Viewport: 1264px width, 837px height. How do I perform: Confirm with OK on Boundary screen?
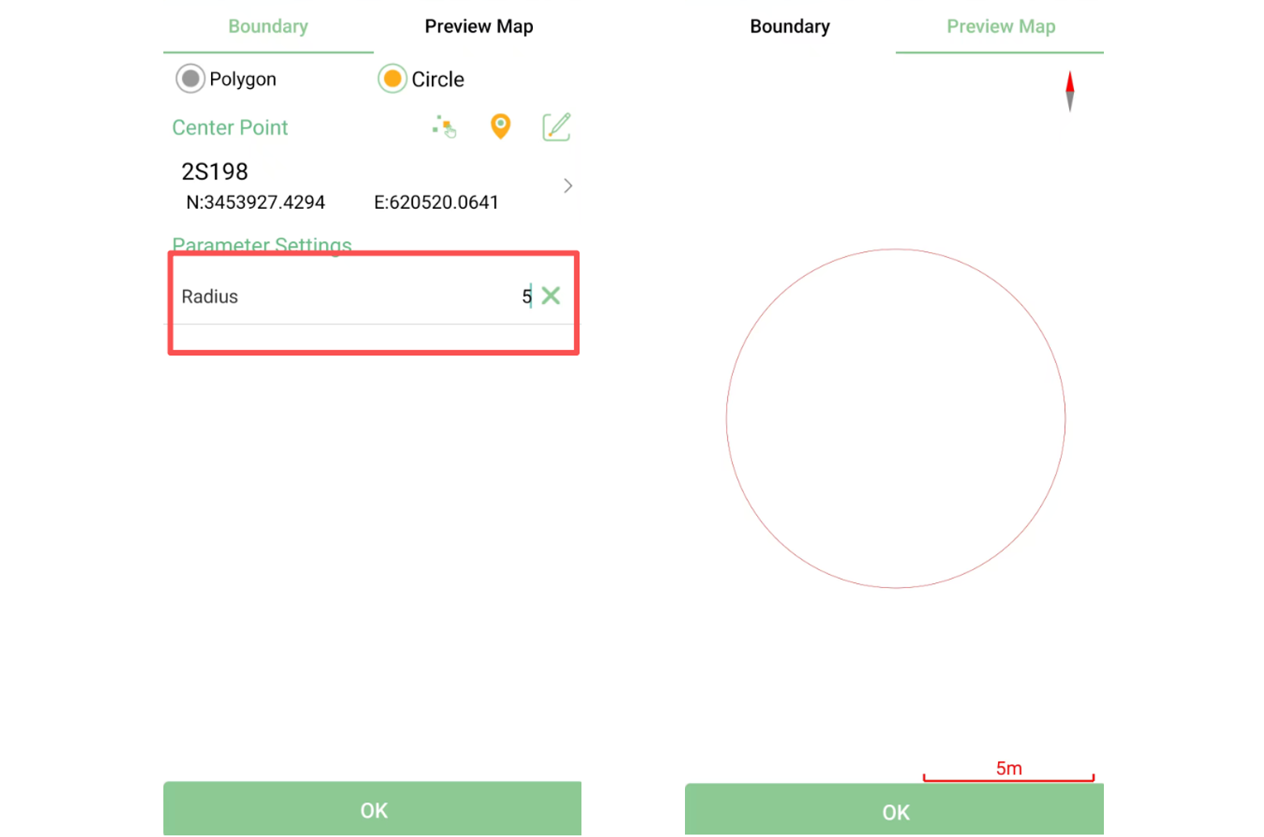(373, 809)
